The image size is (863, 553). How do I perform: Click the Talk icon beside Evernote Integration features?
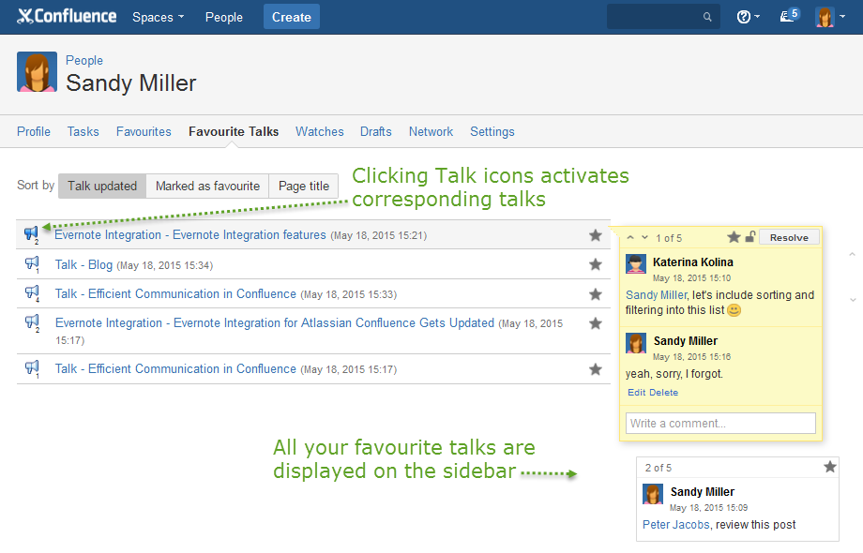[x=32, y=233]
